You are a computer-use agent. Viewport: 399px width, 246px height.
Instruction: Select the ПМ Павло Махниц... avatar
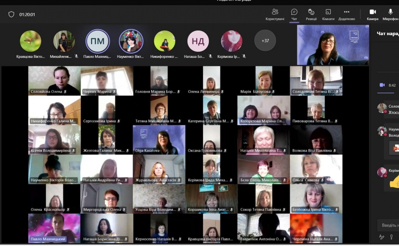pos(97,41)
